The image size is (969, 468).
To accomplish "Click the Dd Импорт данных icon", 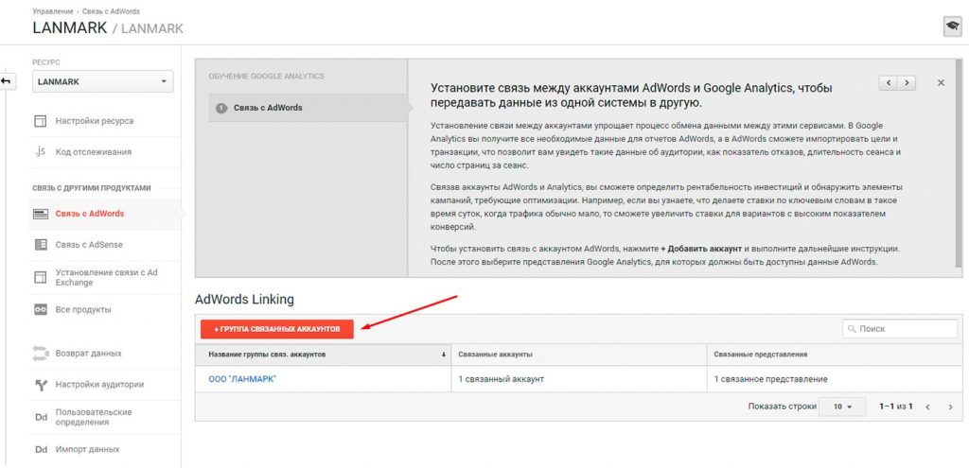I will click(x=41, y=449).
